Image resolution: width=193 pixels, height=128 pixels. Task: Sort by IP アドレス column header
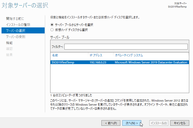[x=96, y=55]
